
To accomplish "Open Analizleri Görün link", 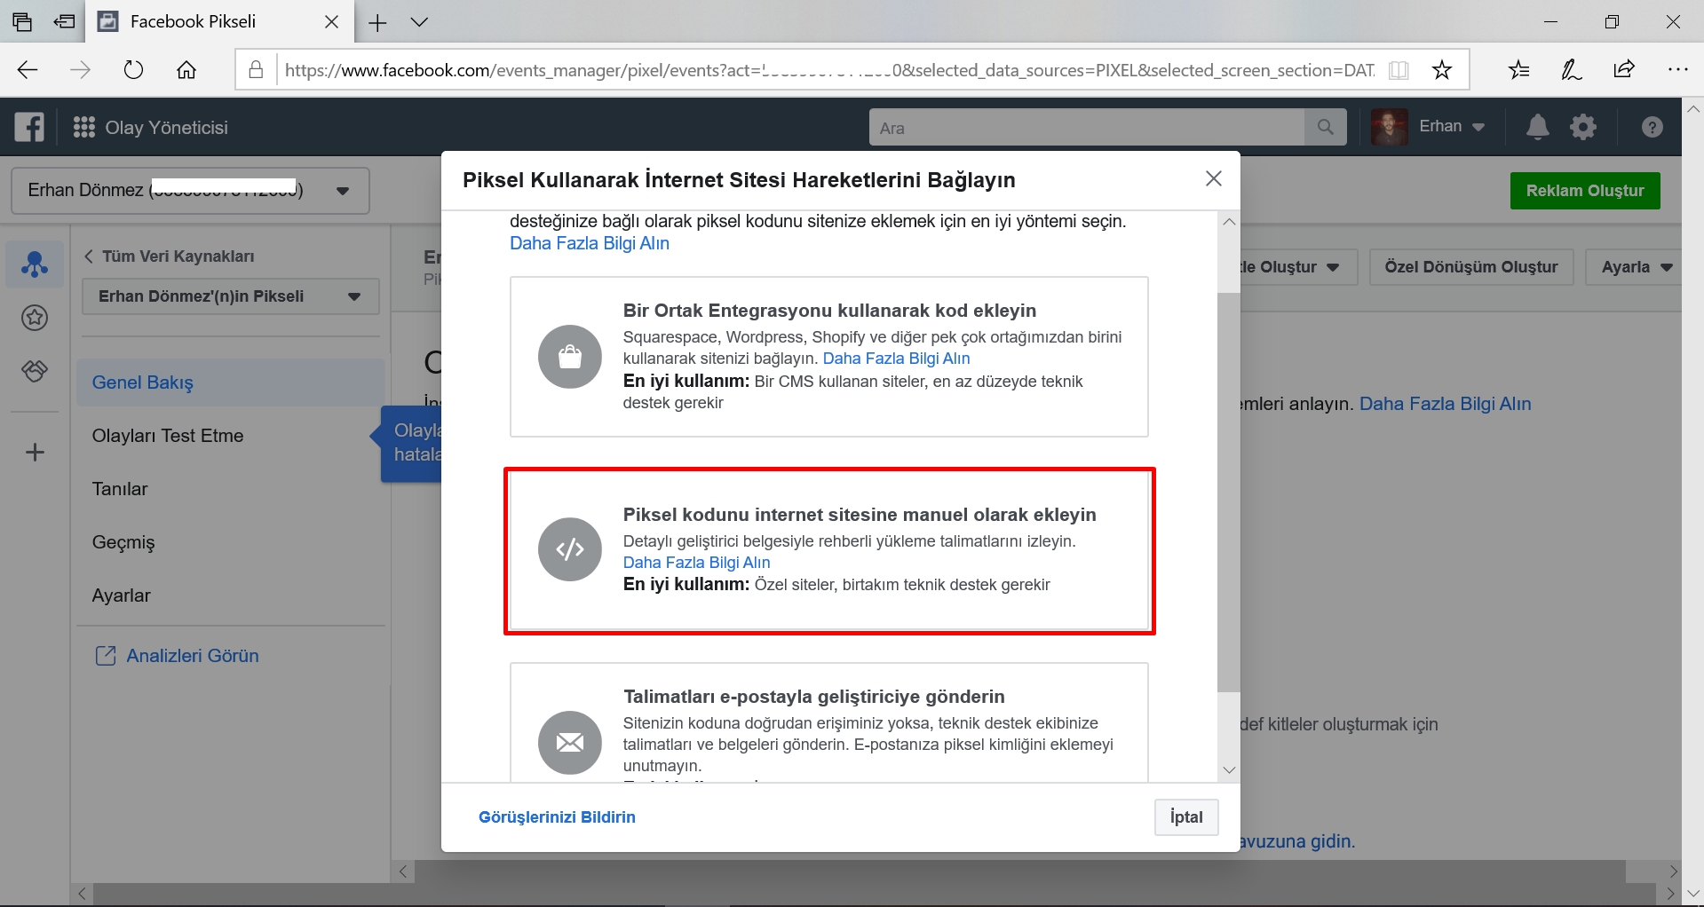I will coord(177,656).
